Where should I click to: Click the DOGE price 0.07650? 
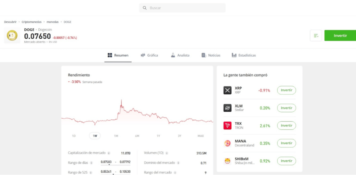pyautogui.click(x=38, y=37)
